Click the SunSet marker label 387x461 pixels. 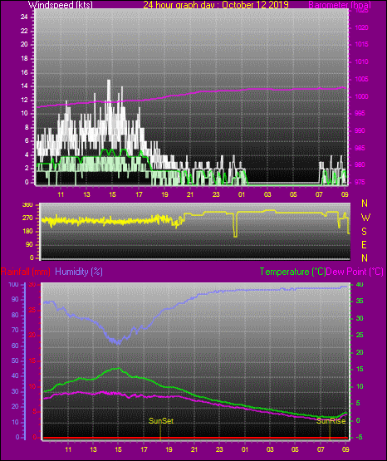(161, 421)
